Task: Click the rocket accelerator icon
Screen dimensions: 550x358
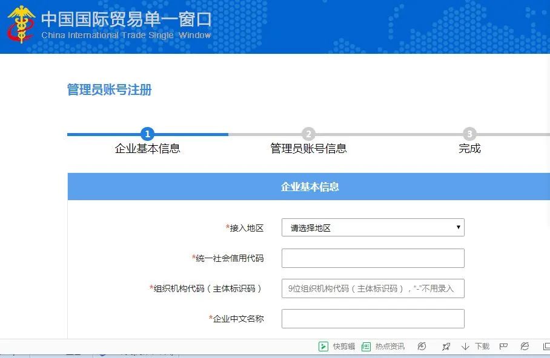Action: (x=446, y=347)
